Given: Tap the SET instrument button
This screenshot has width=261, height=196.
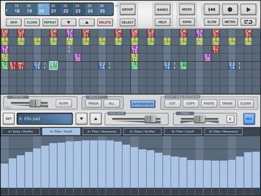Looking at the screenshot, I should (9, 119).
